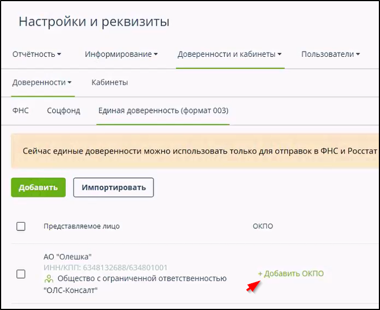
Task: Switch to the Кабинеты tab
Action: point(109,82)
